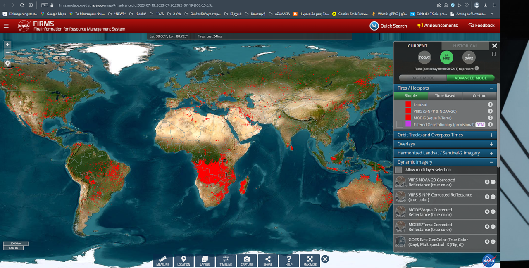Viewport: 529px width, 268px height.
Task: Show info for Filtered Geostationary layer
Action: pos(490,124)
